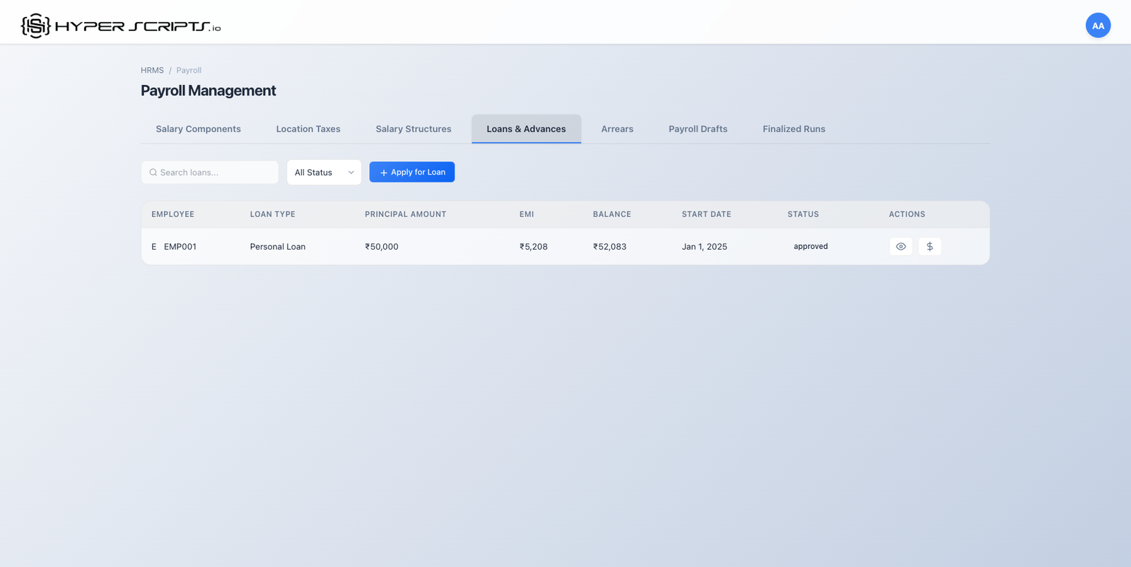Expand the All Status filter dropdown
The width and height of the screenshot is (1131, 567).
pos(324,173)
